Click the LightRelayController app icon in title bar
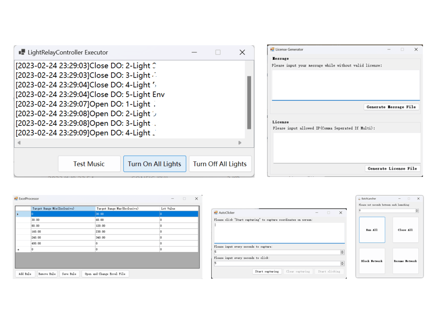Image resolution: width=439 pixels, height=329 pixels. coord(22,52)
